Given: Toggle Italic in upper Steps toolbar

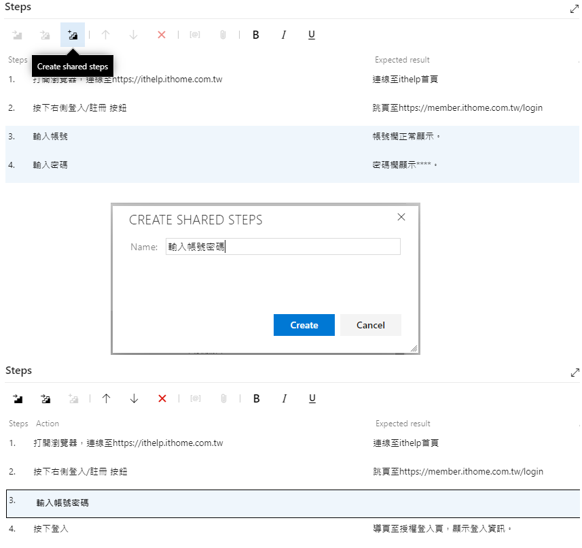Looking at the screenshot, I should [284, 35].
